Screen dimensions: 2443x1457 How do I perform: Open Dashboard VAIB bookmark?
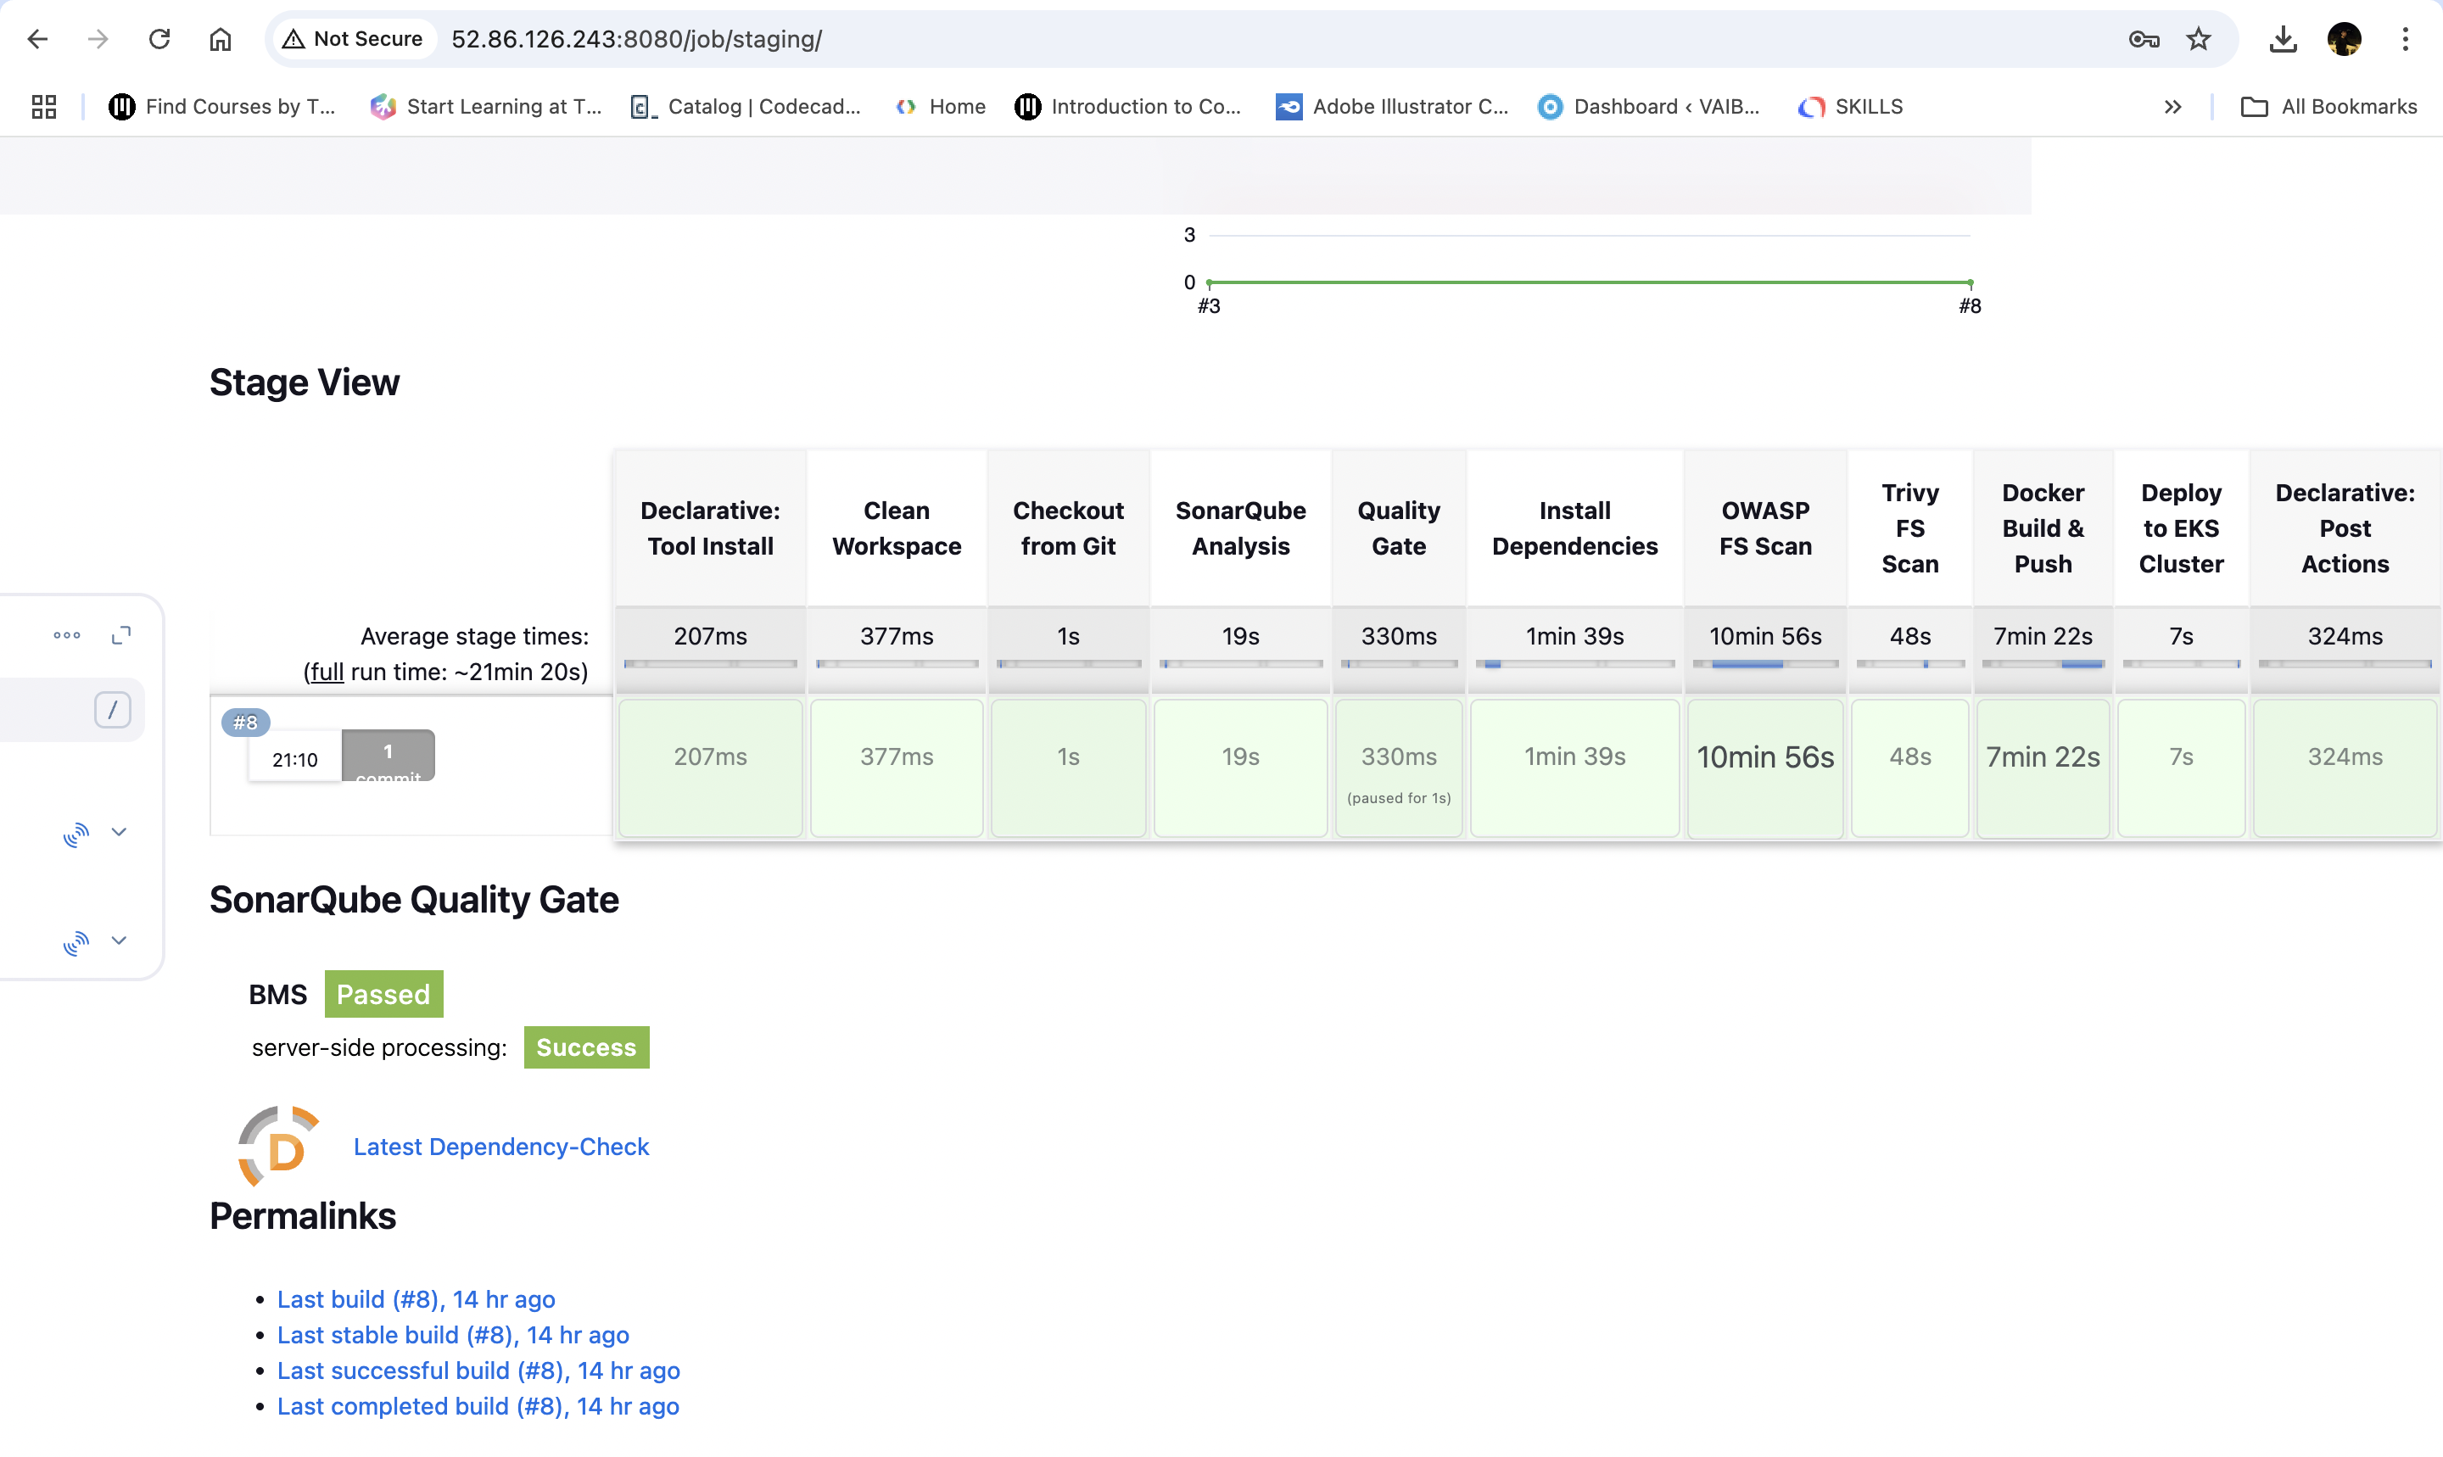[1649, 106]
